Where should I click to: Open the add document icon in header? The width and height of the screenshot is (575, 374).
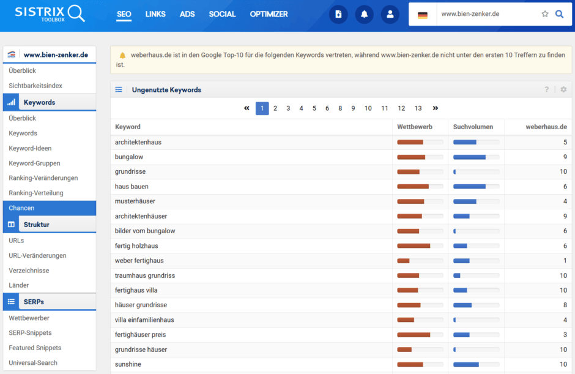click(x=338, y=14)
